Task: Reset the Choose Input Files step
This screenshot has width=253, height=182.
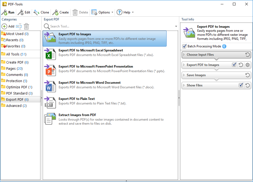Action: click(248, 55)
